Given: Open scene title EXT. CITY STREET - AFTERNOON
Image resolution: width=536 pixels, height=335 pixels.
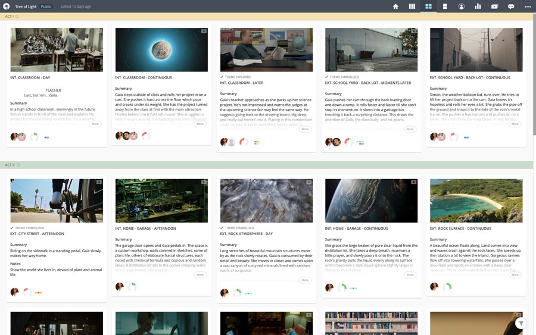Looking at the screenshot, I should pos(37,234).
